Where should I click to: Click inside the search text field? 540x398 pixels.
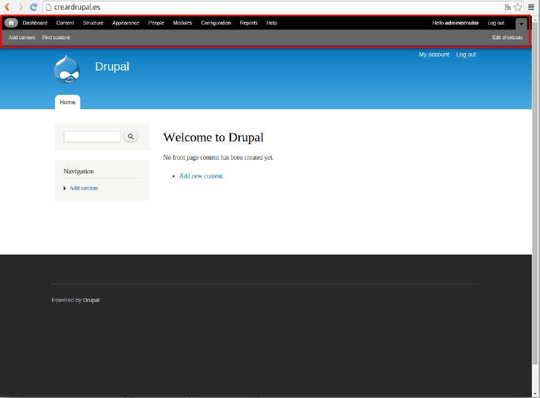pyautogui.click(x=92, y=137)
